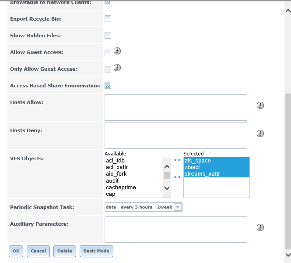This screenshot has width=291, height=263.
Task: Check the Allow Guest Access box
Action: [108, 53]
